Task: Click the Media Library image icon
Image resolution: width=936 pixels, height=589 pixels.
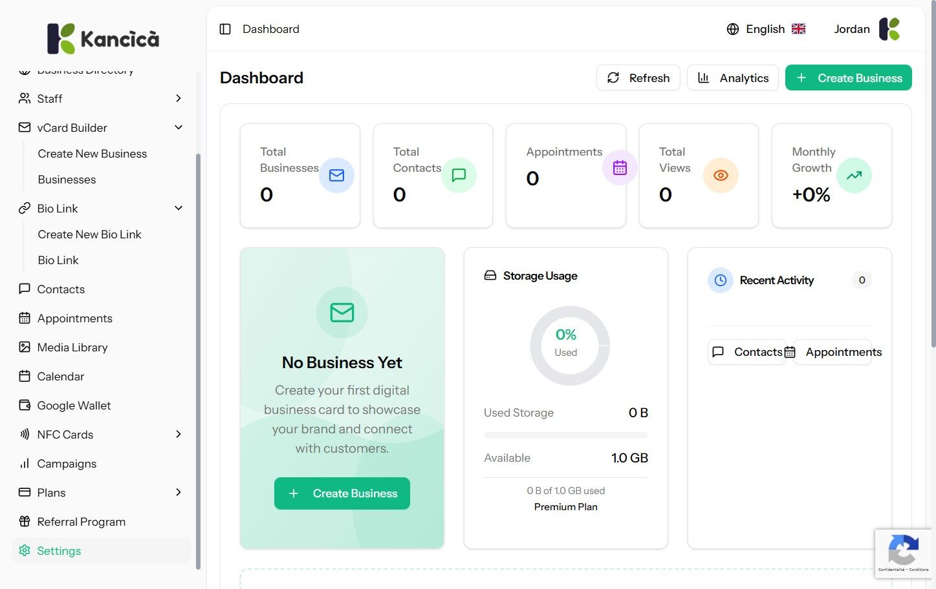Action: click(25, 347)
